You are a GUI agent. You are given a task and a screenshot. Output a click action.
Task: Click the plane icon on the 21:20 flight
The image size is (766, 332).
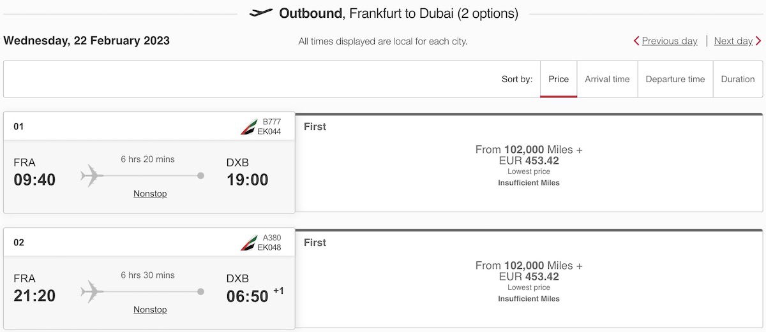coord(93,291)
